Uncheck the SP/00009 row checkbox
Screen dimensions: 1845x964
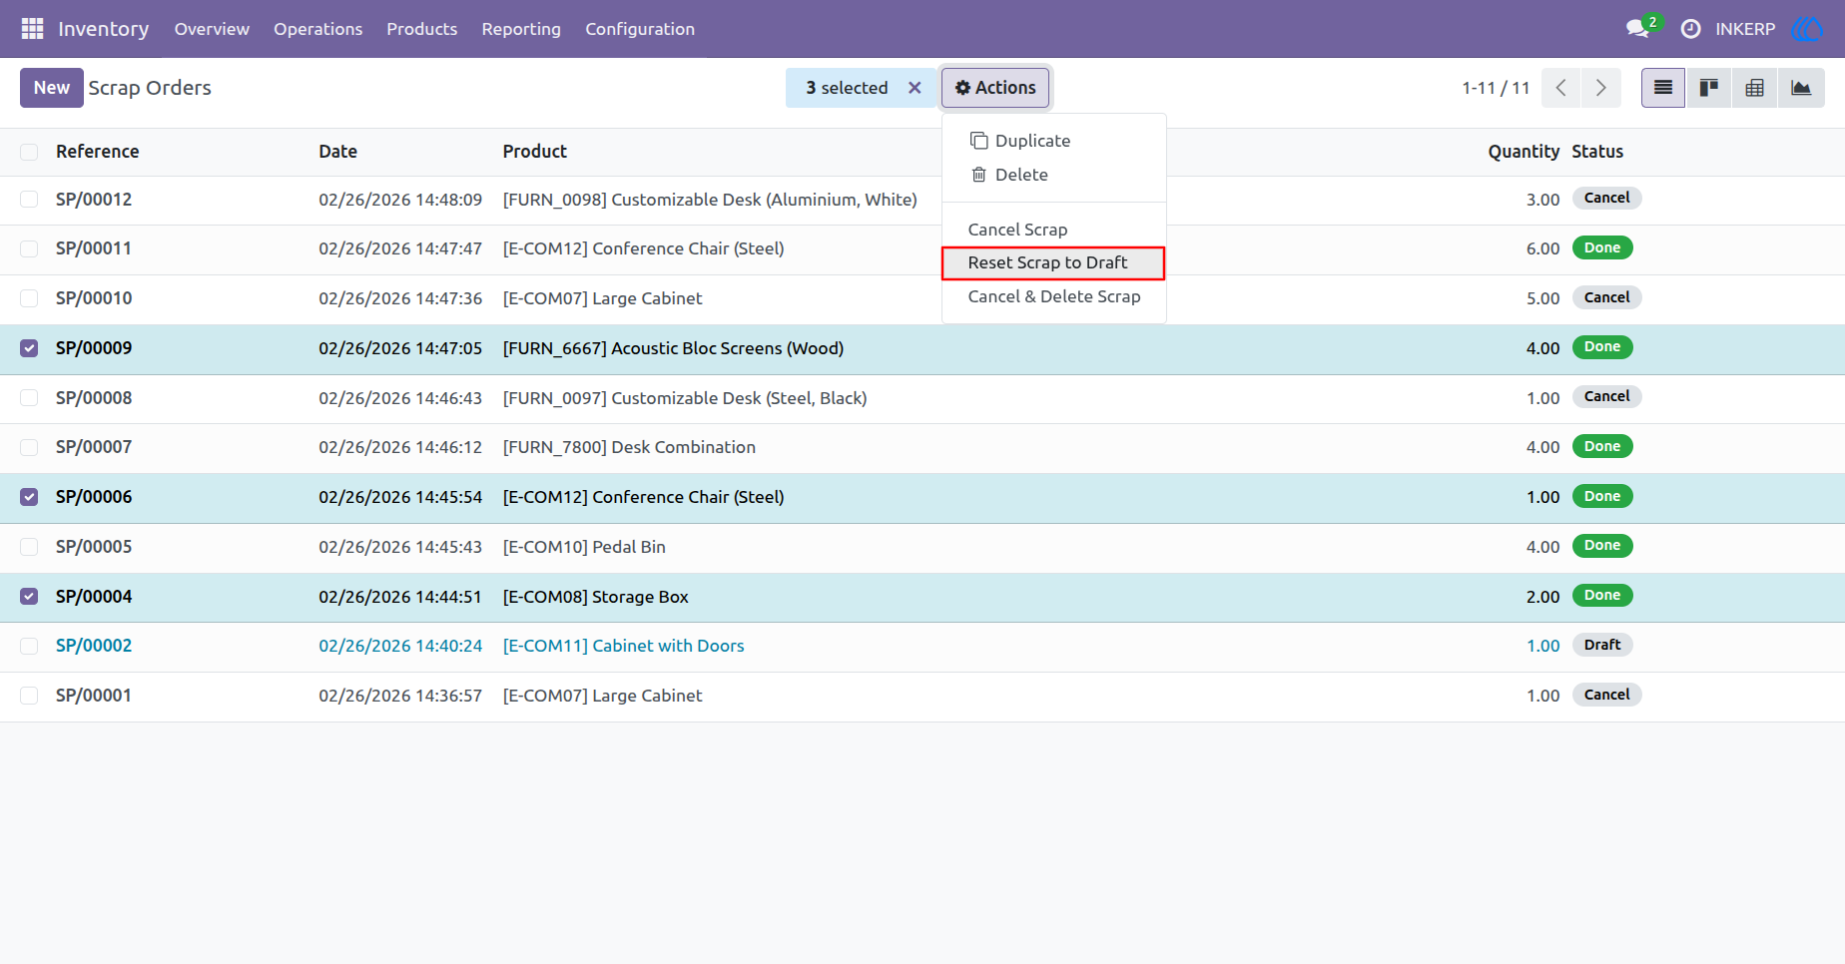tap(29, 348)
